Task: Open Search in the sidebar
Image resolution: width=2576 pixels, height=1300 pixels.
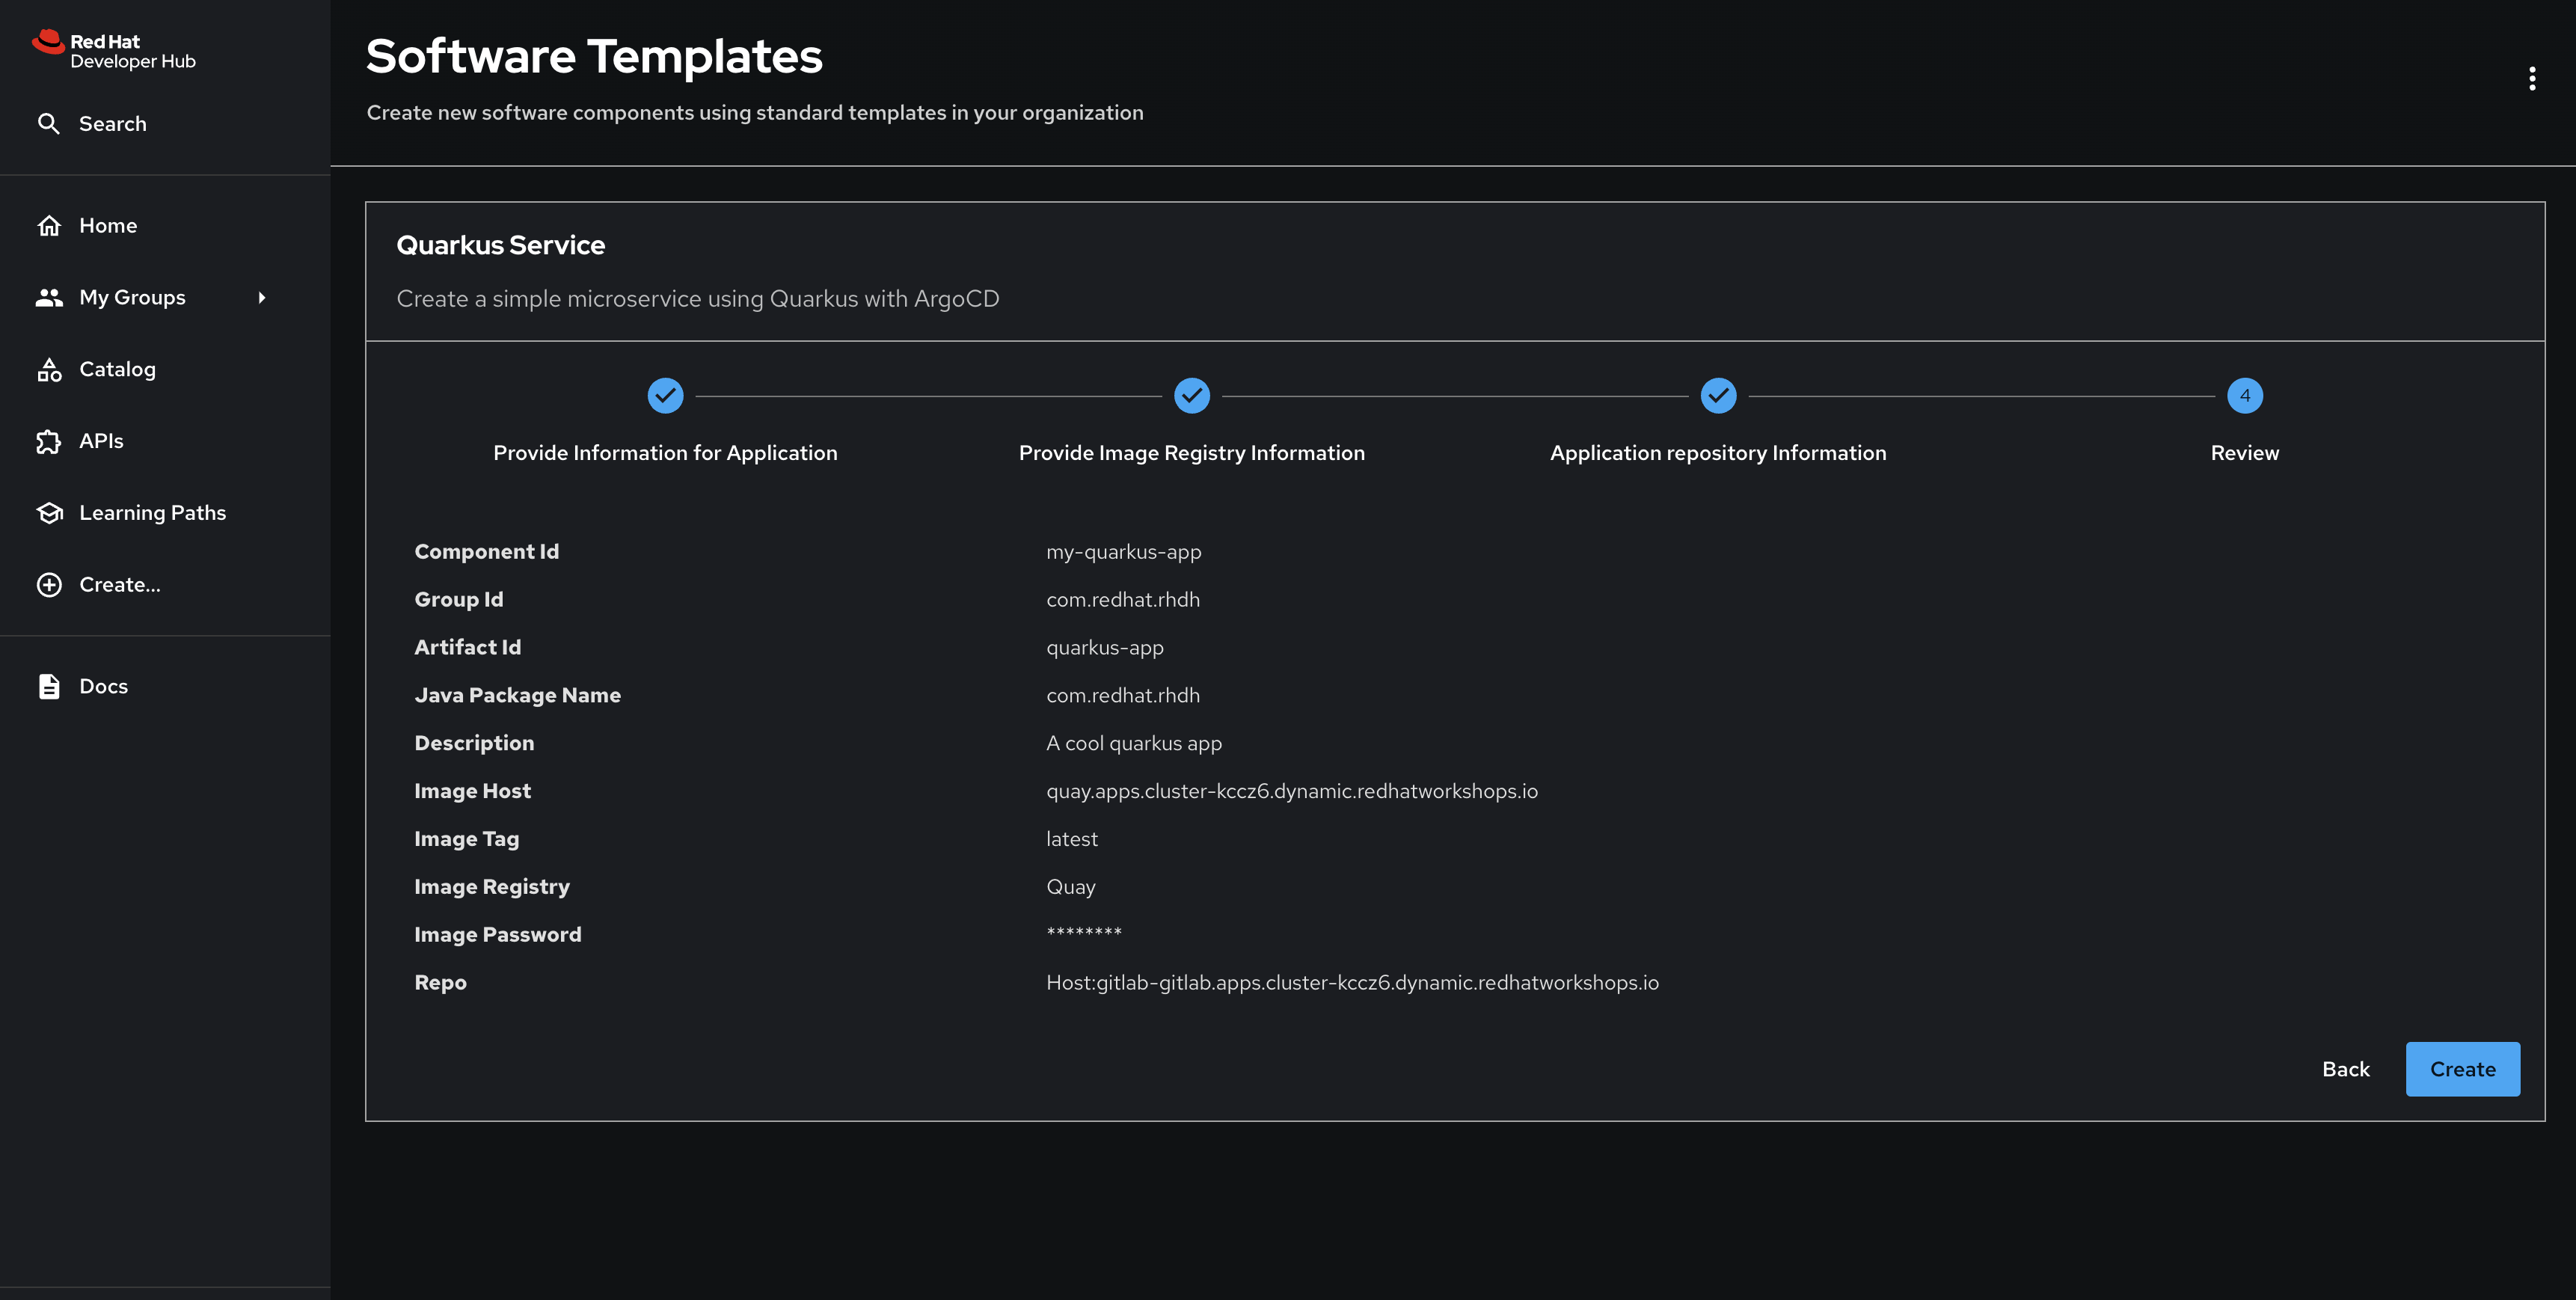Action: 112,124
